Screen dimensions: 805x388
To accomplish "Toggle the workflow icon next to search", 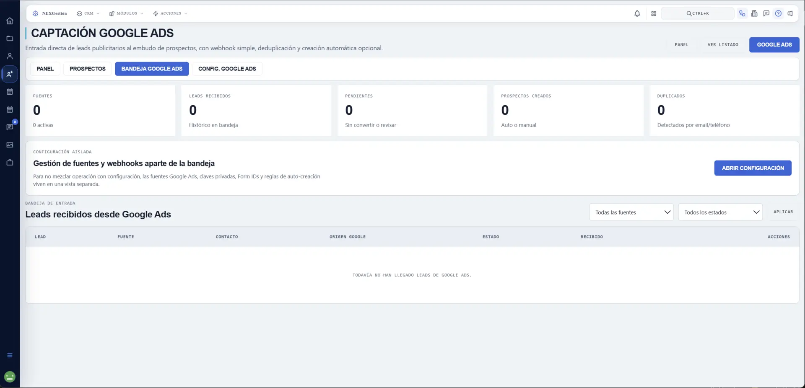I will click(742, 13).
